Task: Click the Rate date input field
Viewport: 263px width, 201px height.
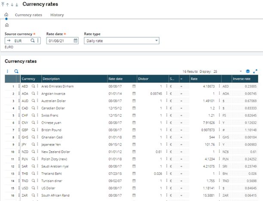Action: pyautogui.click(x=59, y=41)
